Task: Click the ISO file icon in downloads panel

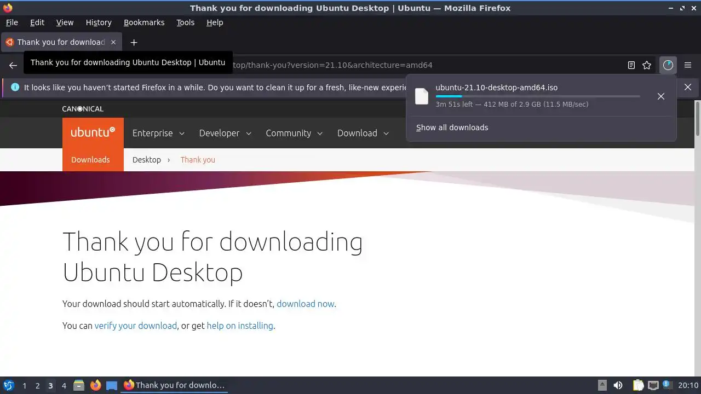Action: 422,96
